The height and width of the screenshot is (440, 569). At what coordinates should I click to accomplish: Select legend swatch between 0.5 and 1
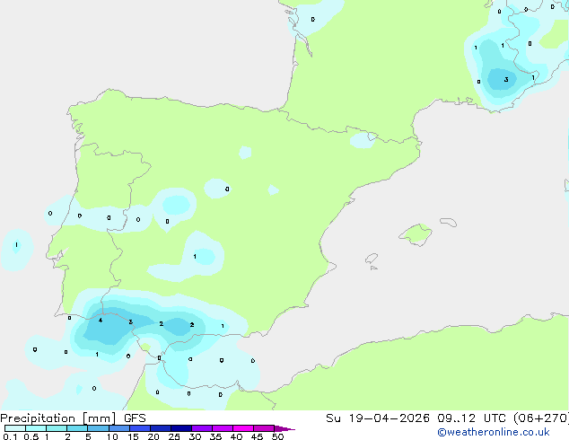[36, 428]
